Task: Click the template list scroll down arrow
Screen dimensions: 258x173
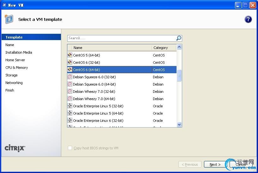Action: (x=179, y=124)
